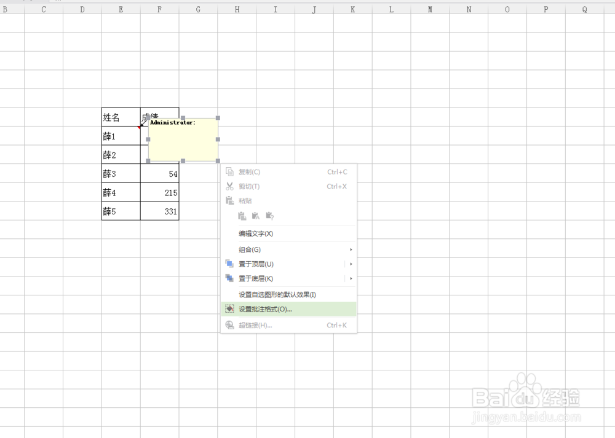Click the cell containing 薛1
Screen dimensions: 615x438
coord(121,136)
